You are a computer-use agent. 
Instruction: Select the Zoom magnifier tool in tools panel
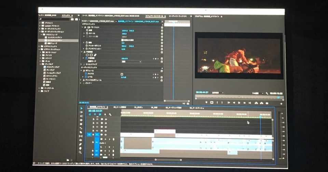click(x=80, y=152)
